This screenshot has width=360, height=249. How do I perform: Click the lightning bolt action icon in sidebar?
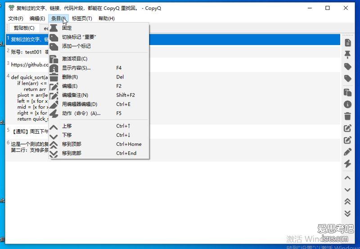coord(347,163)
